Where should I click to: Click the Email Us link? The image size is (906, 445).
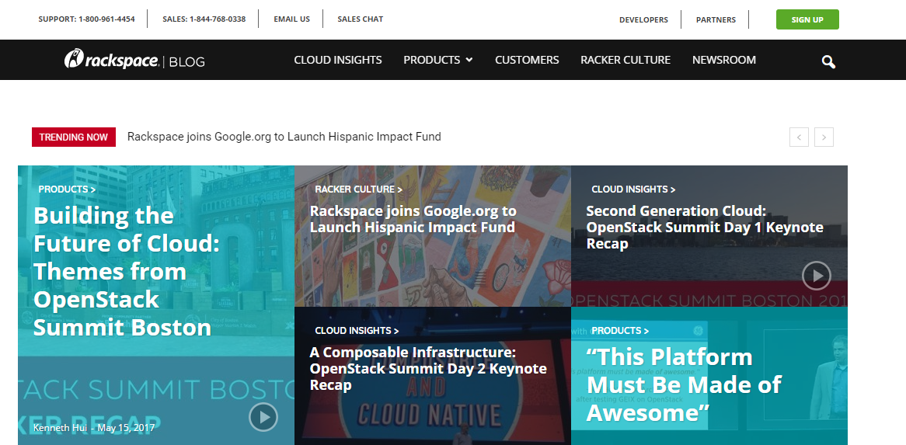pos(292,19)
